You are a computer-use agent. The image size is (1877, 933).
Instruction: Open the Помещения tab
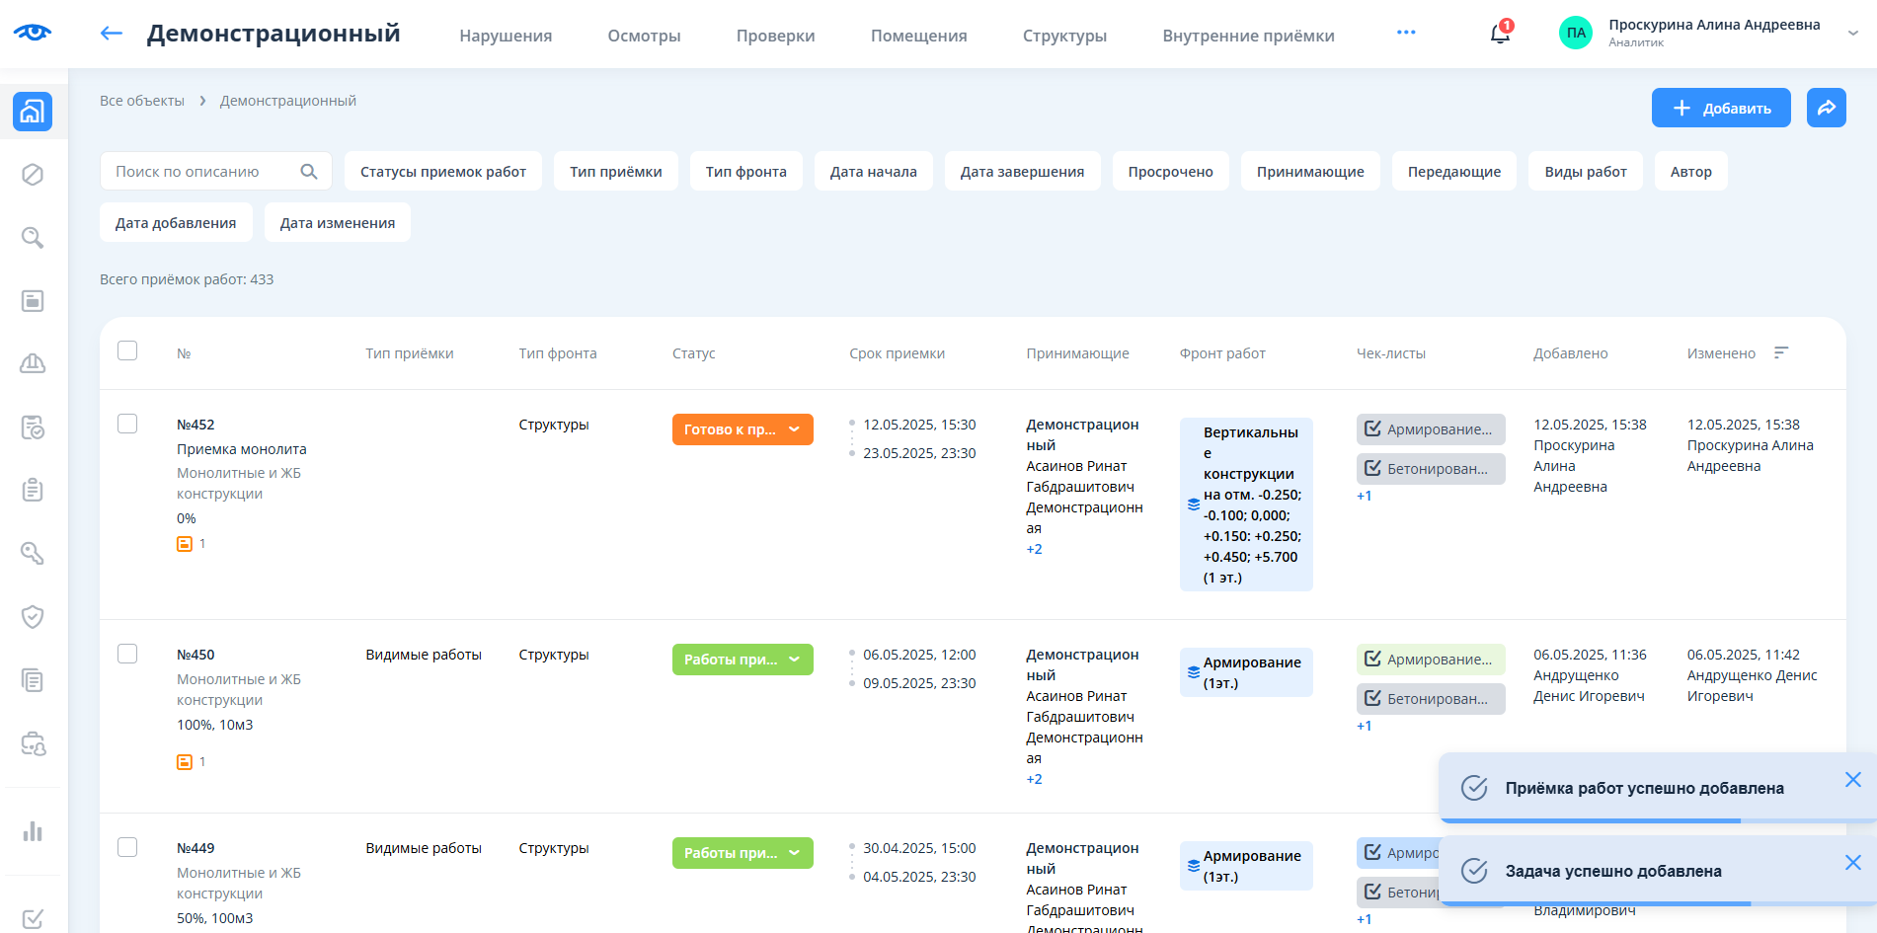pyautogui.click(x=918, y=36)
